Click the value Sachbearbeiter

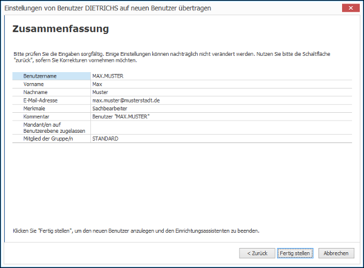click(110, 109)
